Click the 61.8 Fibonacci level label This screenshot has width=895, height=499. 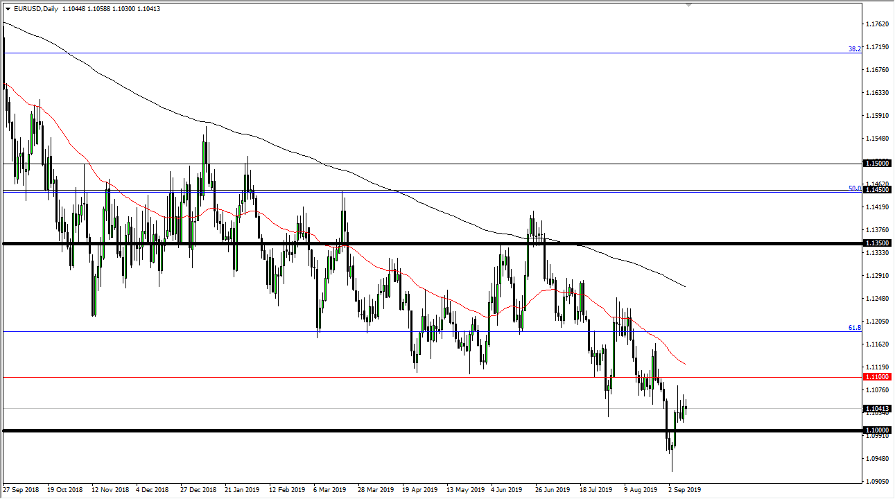(x=854, y=328)
